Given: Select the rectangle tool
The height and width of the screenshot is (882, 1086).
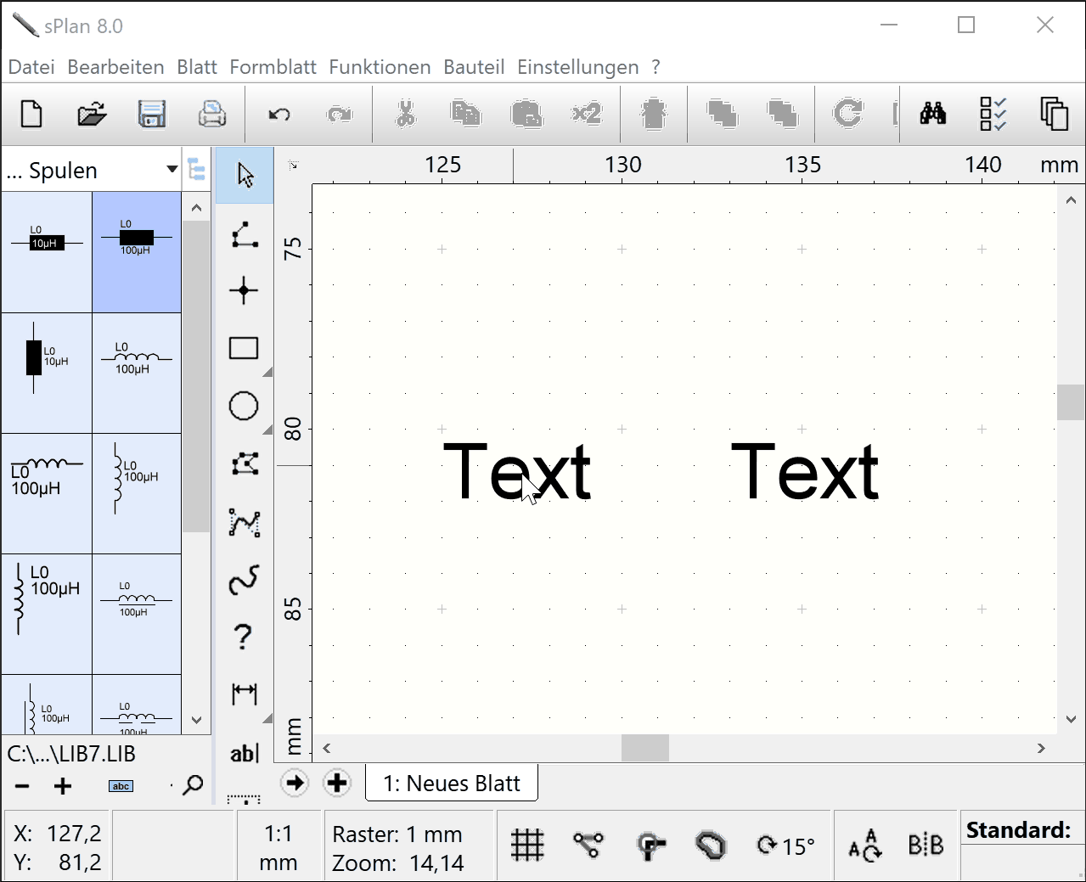Looking at the screenshot, I should click(x=244, y=348).
